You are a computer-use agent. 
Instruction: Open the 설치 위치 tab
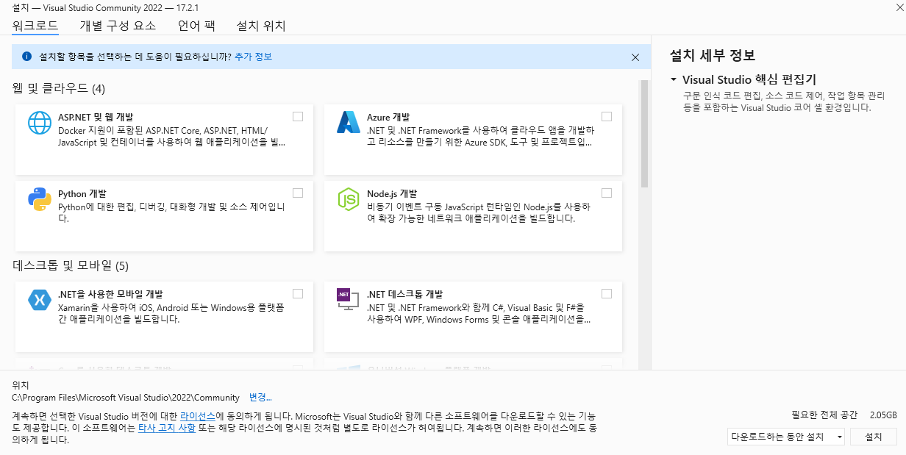point(261,26)
